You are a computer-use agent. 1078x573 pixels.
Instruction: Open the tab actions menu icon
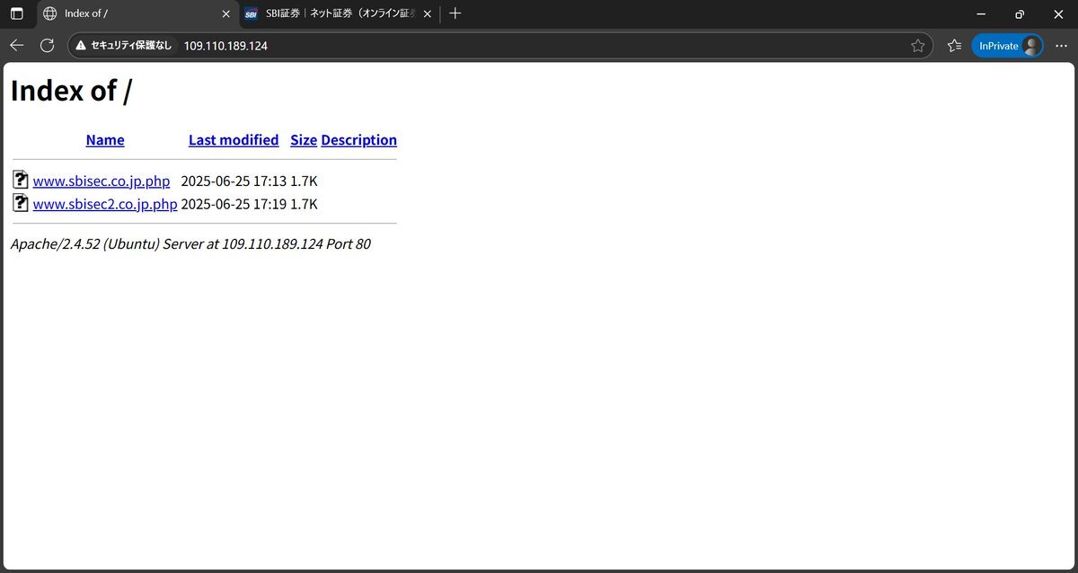pyautogui.click(x=16, y=13)
